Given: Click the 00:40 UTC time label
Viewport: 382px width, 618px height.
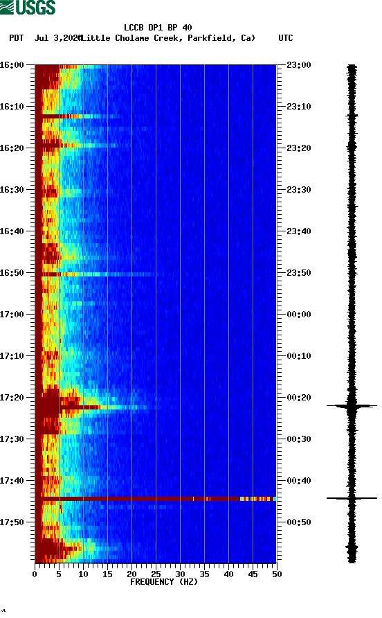Looking at the screenshot, I should tap(299, 481).
